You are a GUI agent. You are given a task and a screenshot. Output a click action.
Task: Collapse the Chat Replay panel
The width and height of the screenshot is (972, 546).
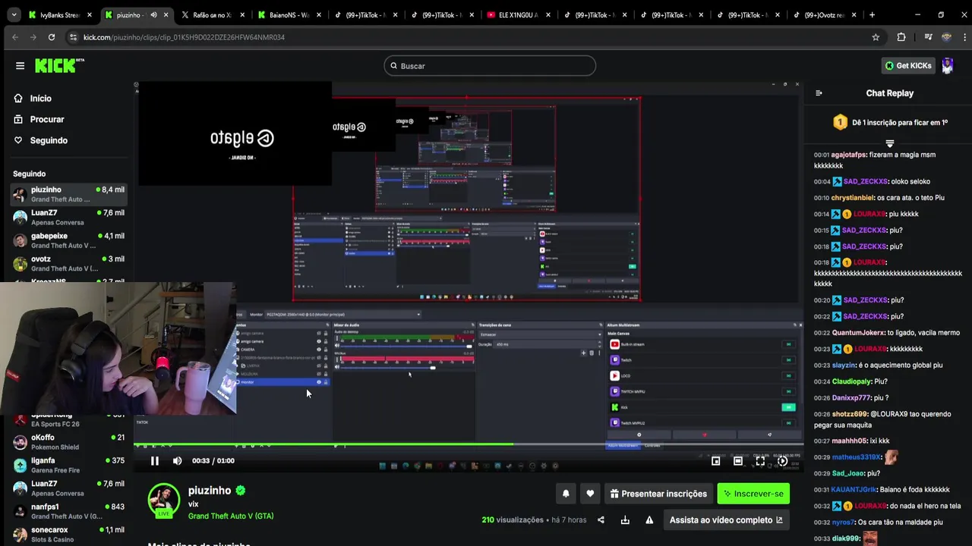pyautogui.click(x=819, y=93)
